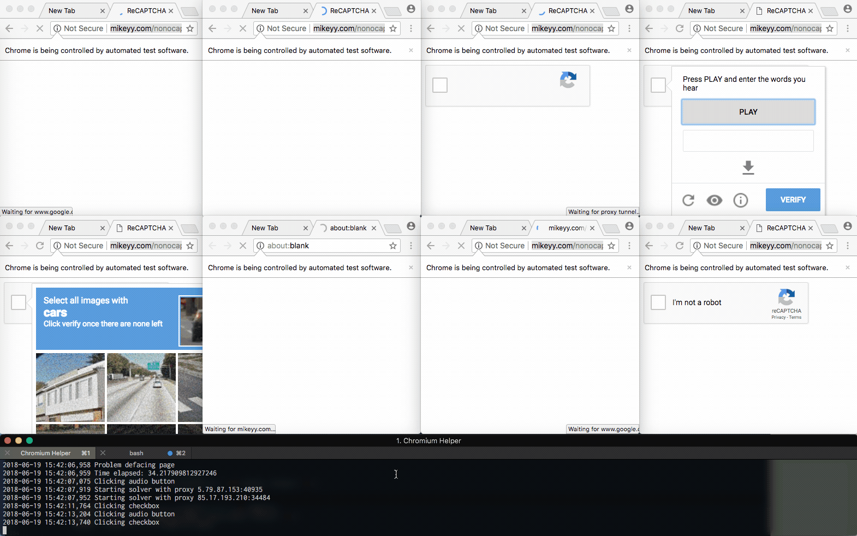Select the white building image tile
This screenshot has width=857, height=536.
(70, 388)
